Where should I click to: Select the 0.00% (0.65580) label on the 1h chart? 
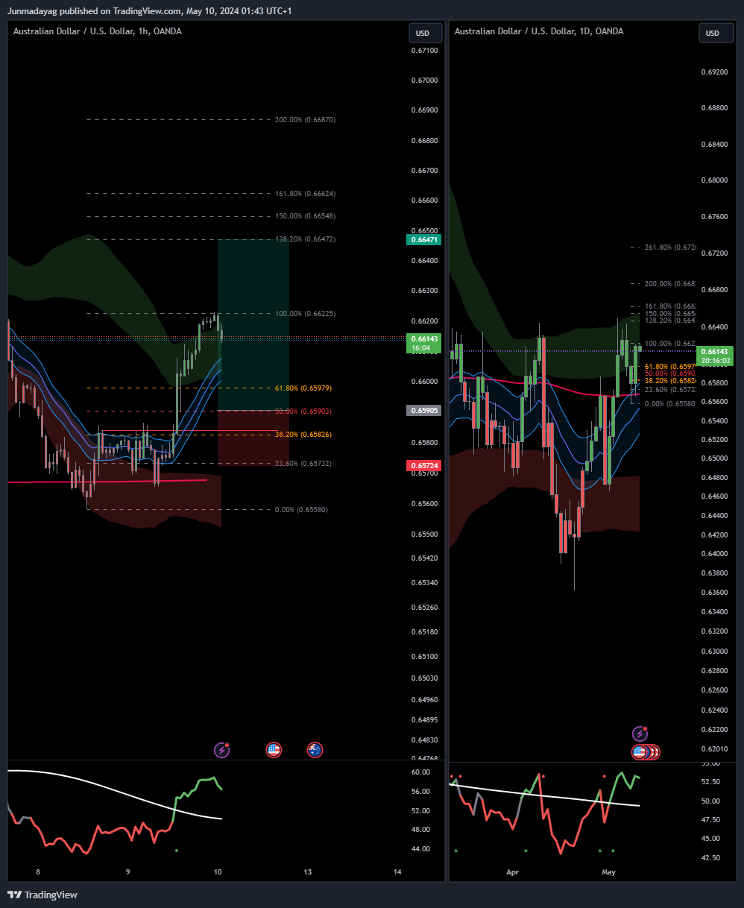click(301, 510)
